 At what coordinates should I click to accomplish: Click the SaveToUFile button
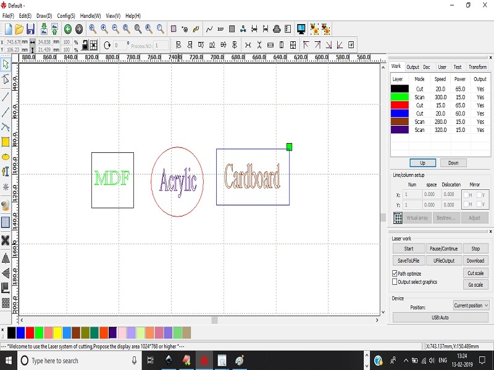(409, 260)
